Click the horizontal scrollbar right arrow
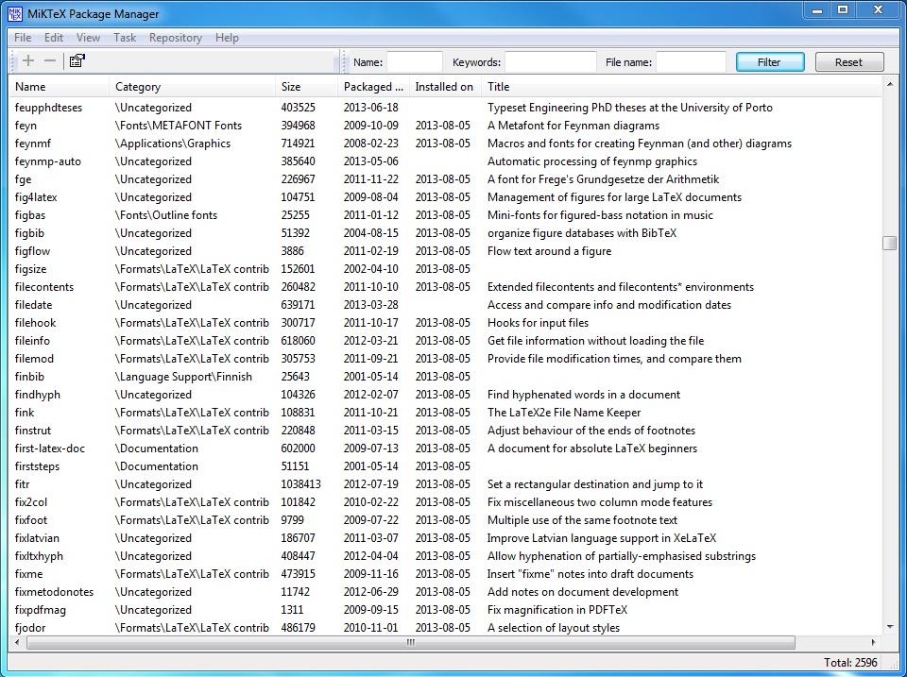Viewport: 907px width, 677px height. (x=873, y=642)
